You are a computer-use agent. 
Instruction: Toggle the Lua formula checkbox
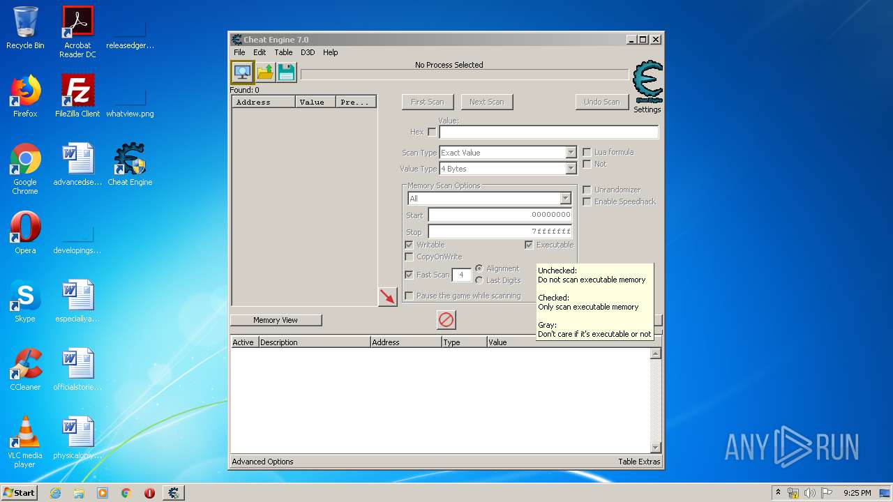click(587, 152)
